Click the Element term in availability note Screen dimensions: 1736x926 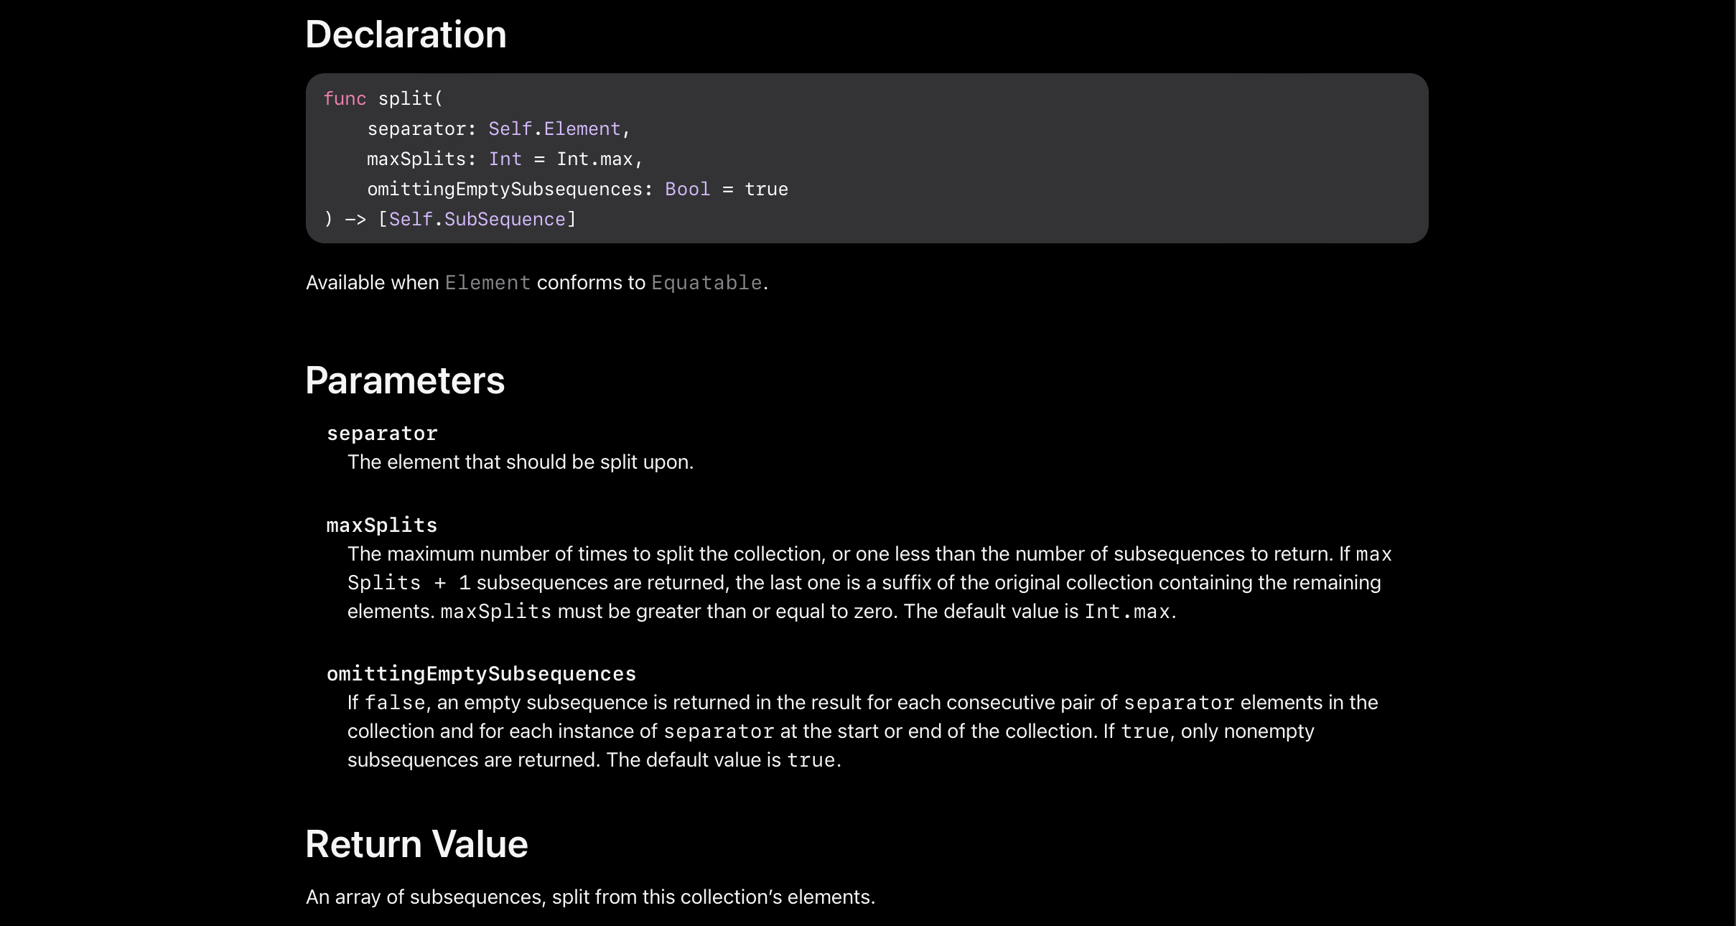[x=488, y=283]
